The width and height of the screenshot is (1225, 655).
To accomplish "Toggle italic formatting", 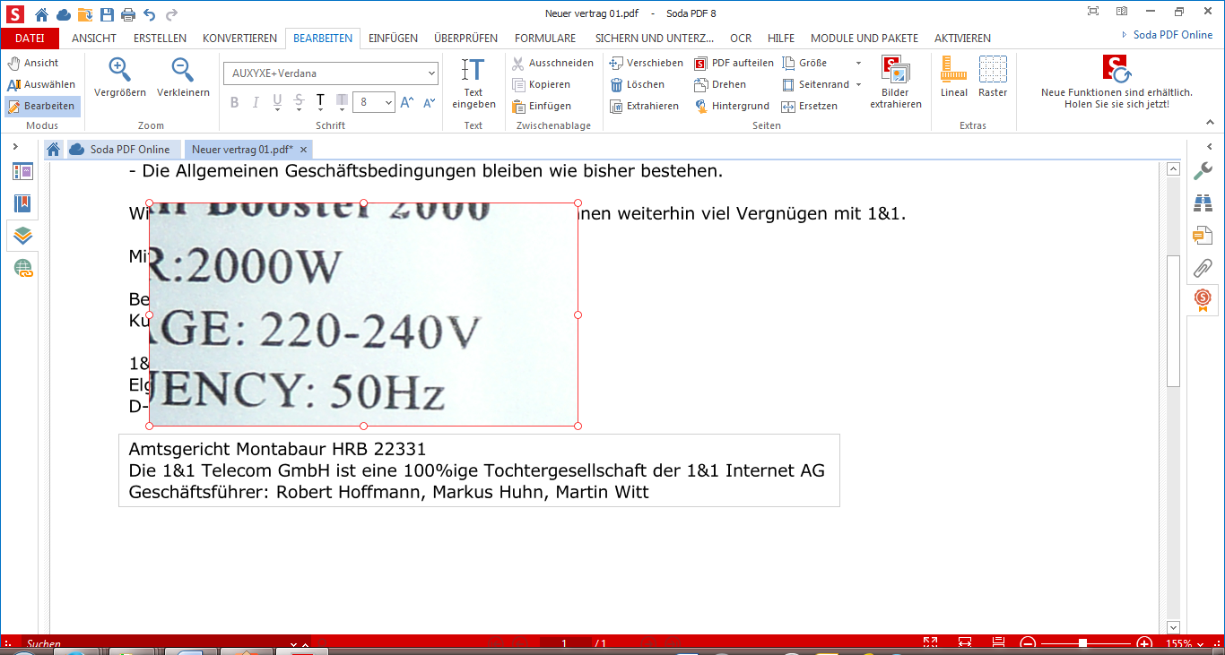I will (x=256, y=102).
